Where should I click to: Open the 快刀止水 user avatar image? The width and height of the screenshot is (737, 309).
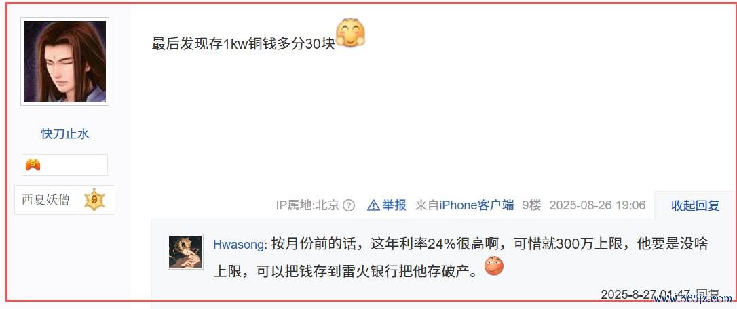(x=64, y=61)
